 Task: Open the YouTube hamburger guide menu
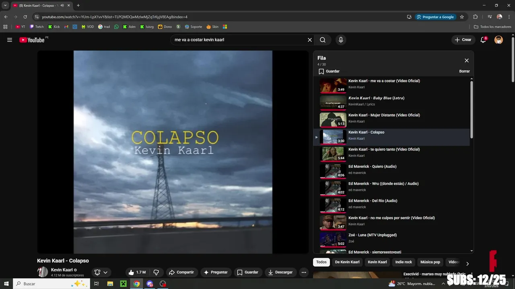(10, 40)
